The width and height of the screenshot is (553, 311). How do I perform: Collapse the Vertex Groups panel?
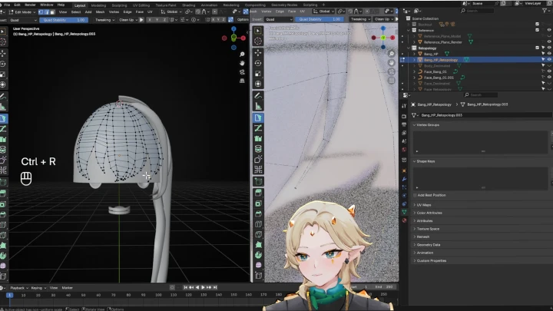426,125
